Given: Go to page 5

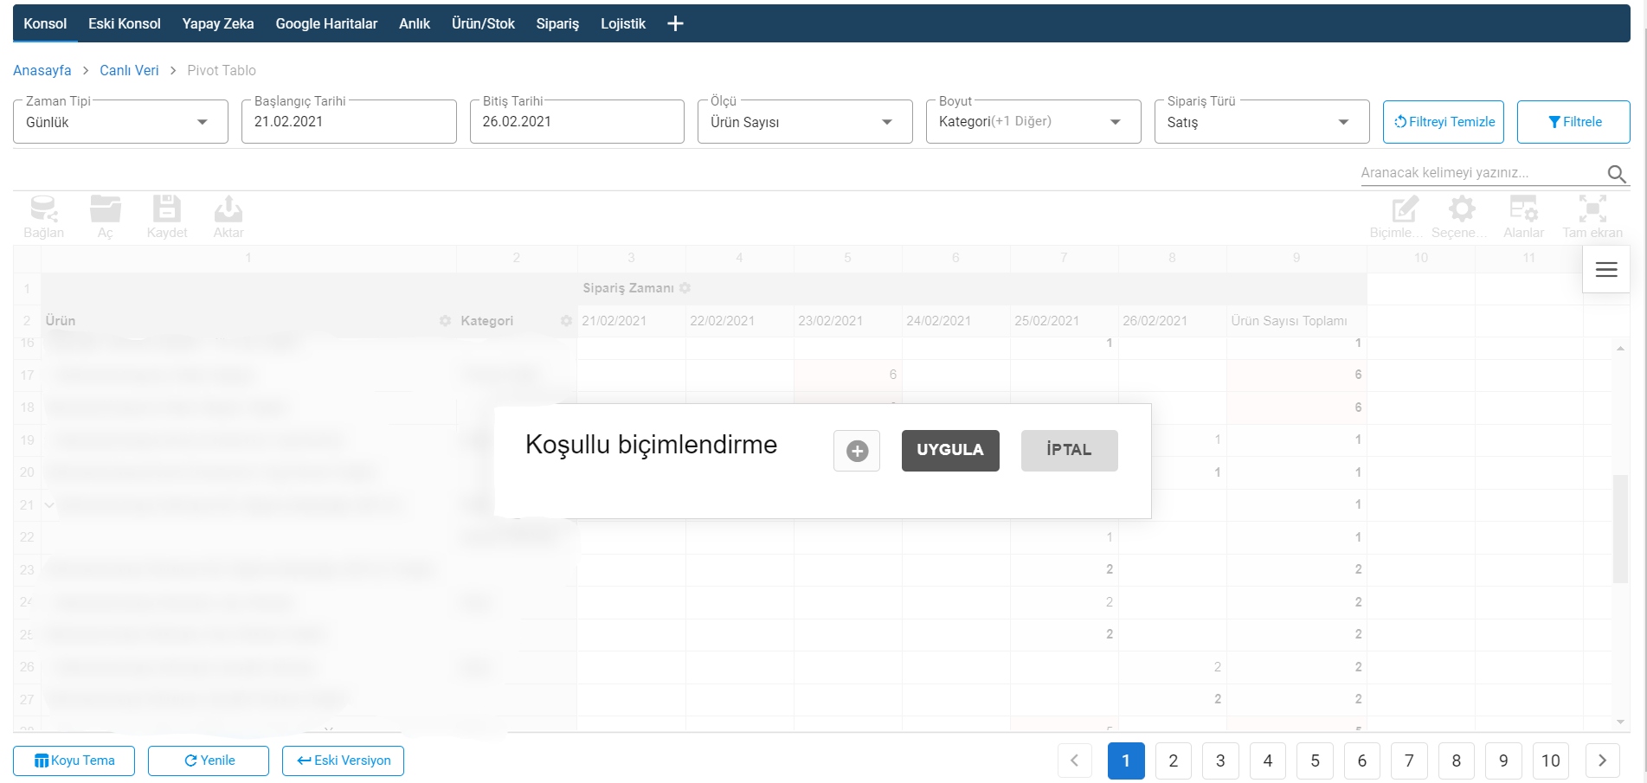Looking at the screenshot, I should coord(1315,761).
